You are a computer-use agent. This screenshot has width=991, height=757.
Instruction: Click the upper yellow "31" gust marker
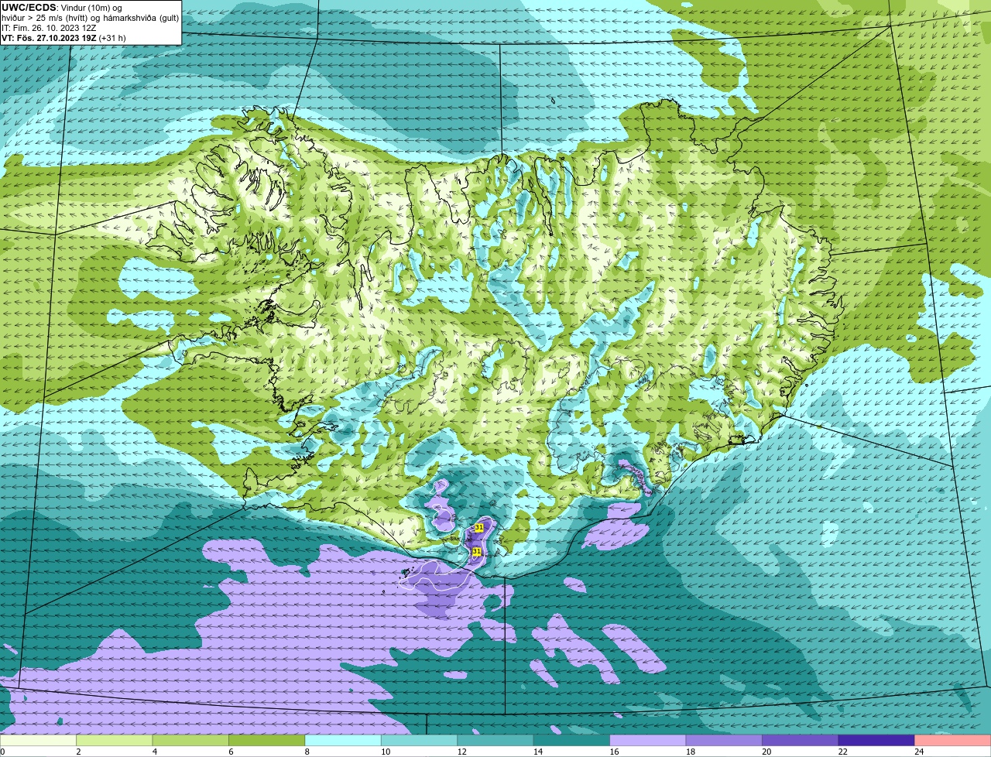[x=478, y=527]
